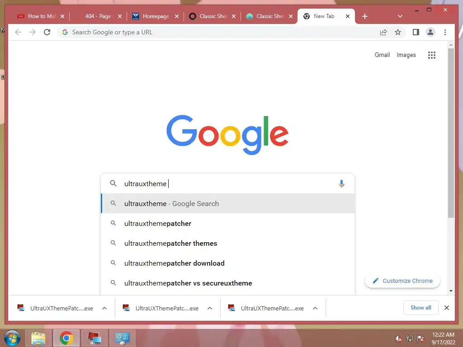Viewport: 463px width, 347px height.
Task: Expand options for first download item
Action: tap(104, 308)
